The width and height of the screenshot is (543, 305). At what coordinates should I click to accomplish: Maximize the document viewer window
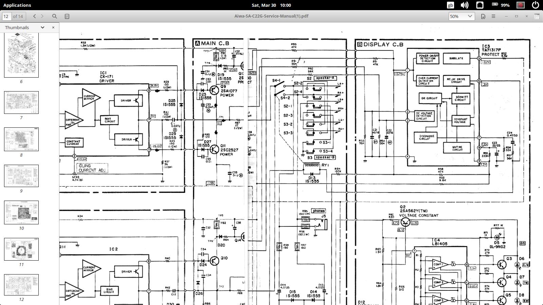tap(517, 16)
